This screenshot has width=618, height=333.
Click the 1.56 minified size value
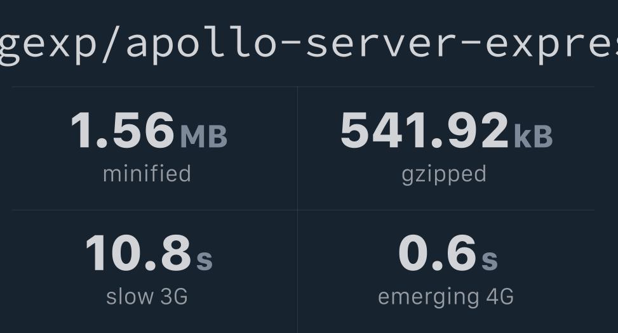[122, 131]
